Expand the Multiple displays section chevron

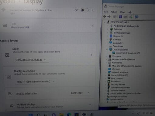pyautogui.click(x=90, y=104)
